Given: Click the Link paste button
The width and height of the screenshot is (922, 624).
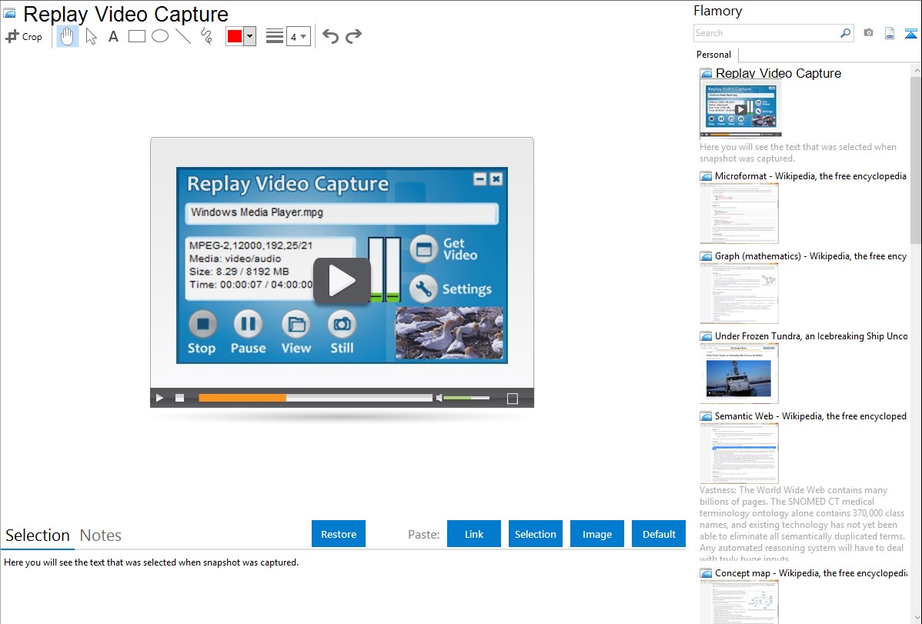Looking at the screenshot, I should tap(474, 534).
